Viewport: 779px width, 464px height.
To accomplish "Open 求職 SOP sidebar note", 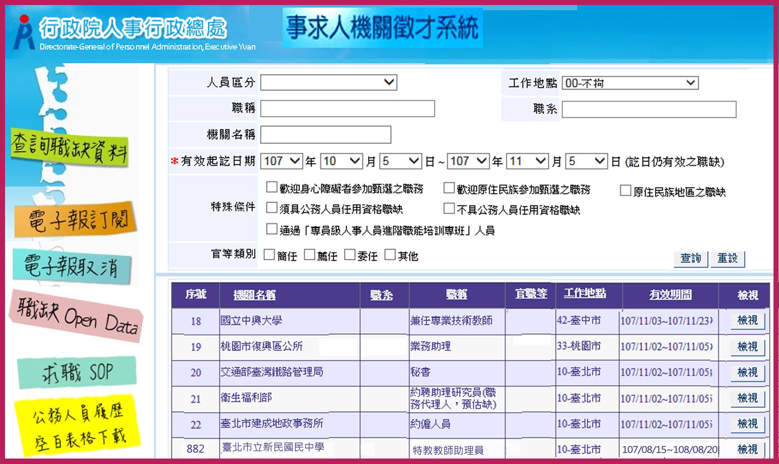I will 77,372.
